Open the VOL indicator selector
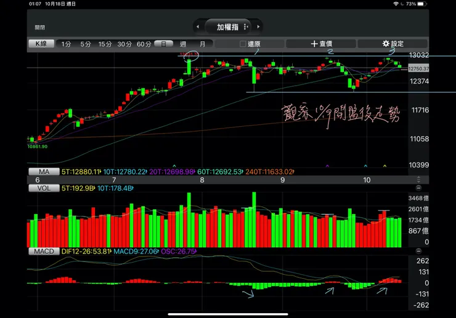 point(44,188)
